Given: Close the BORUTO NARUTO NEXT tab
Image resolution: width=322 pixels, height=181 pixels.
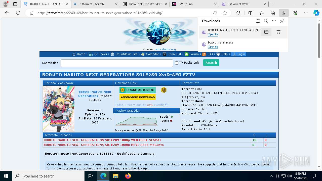Looking at the screenshot, I should point(66,4).
